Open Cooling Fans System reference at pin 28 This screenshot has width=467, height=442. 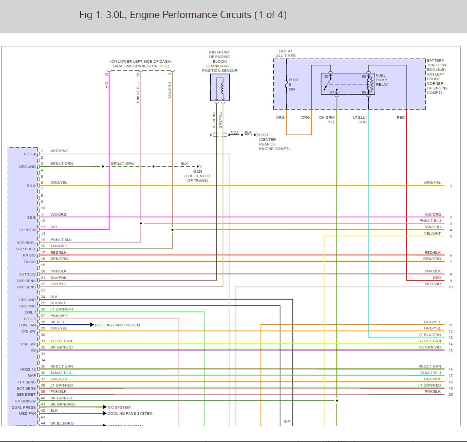pos(117,325)
